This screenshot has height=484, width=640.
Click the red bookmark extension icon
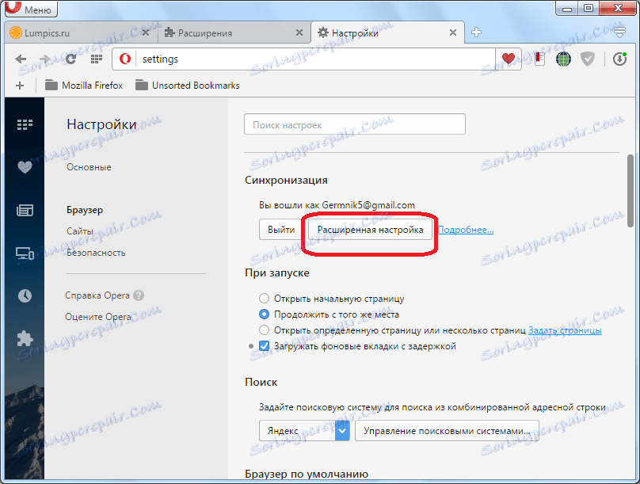[539, 59]
